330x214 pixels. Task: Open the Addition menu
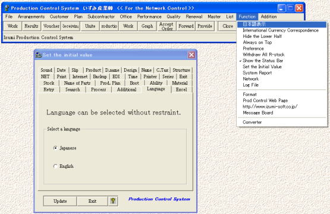[x=269, y=17]
